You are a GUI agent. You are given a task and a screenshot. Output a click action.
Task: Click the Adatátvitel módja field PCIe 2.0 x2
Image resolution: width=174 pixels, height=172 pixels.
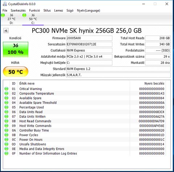(89, 57)
